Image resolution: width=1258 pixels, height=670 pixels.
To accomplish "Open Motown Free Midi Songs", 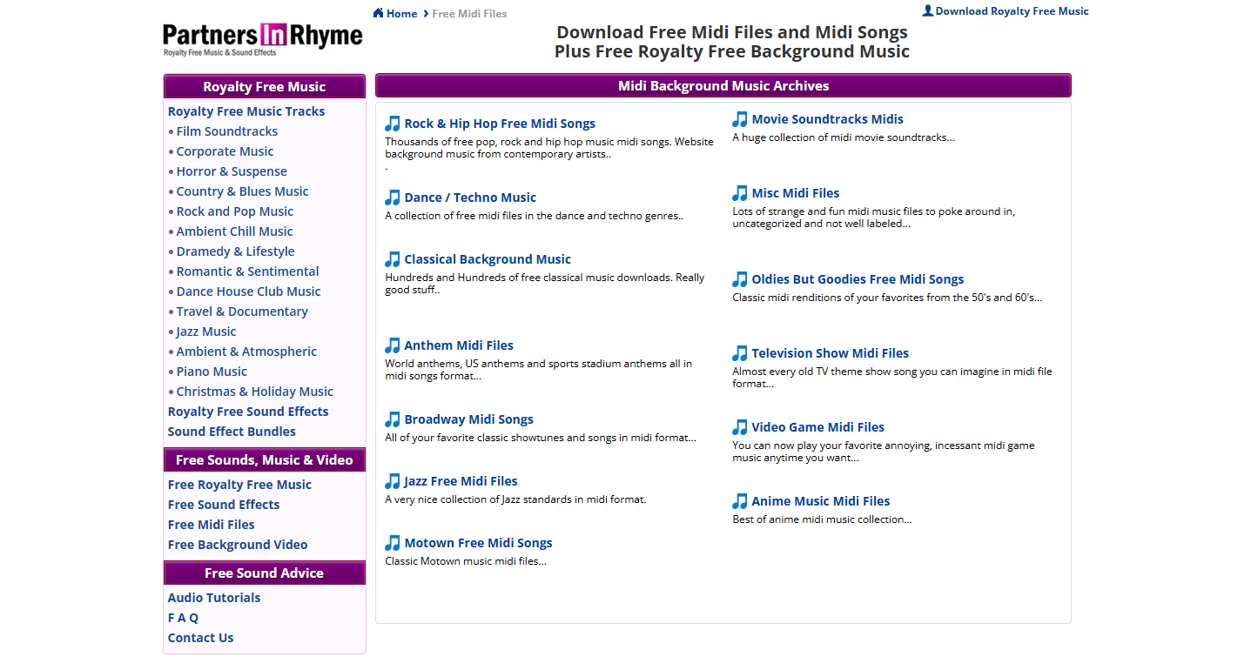I will [x=477, y=542].
